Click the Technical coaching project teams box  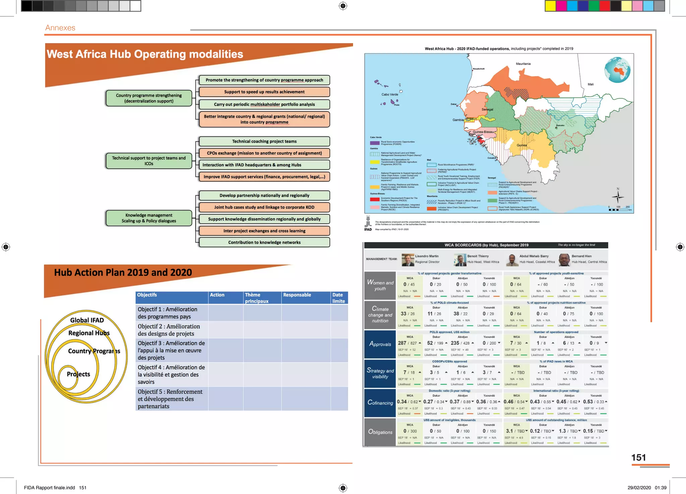click(264, 141)
